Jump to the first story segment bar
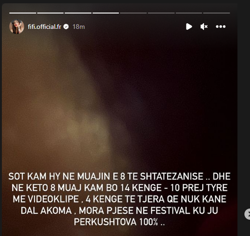This screenshot has height=236, width=250. (x=23, y=13)
